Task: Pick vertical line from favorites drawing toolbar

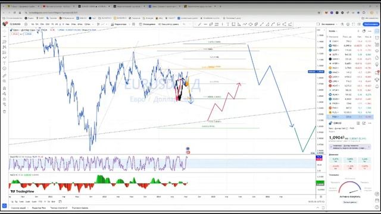Action: point(222,24)
